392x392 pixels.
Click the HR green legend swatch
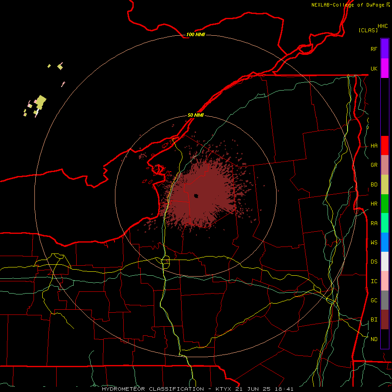click(x=385, y=204)
